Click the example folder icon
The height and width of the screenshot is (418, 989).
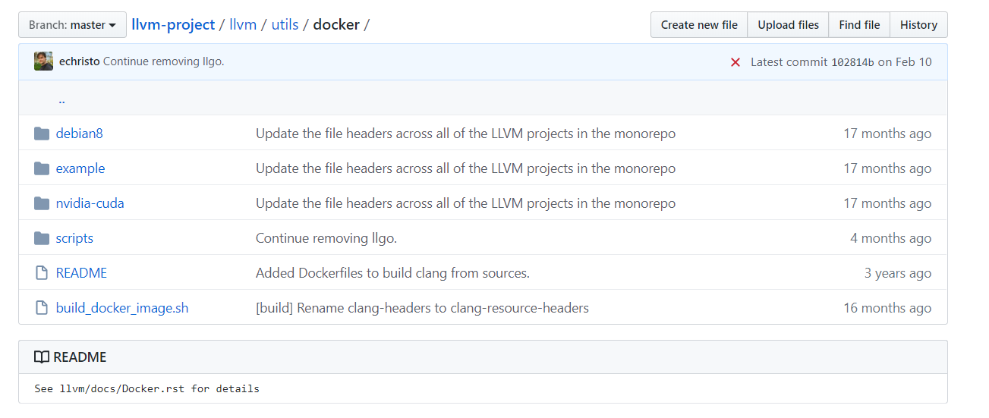tap(42, 168)
